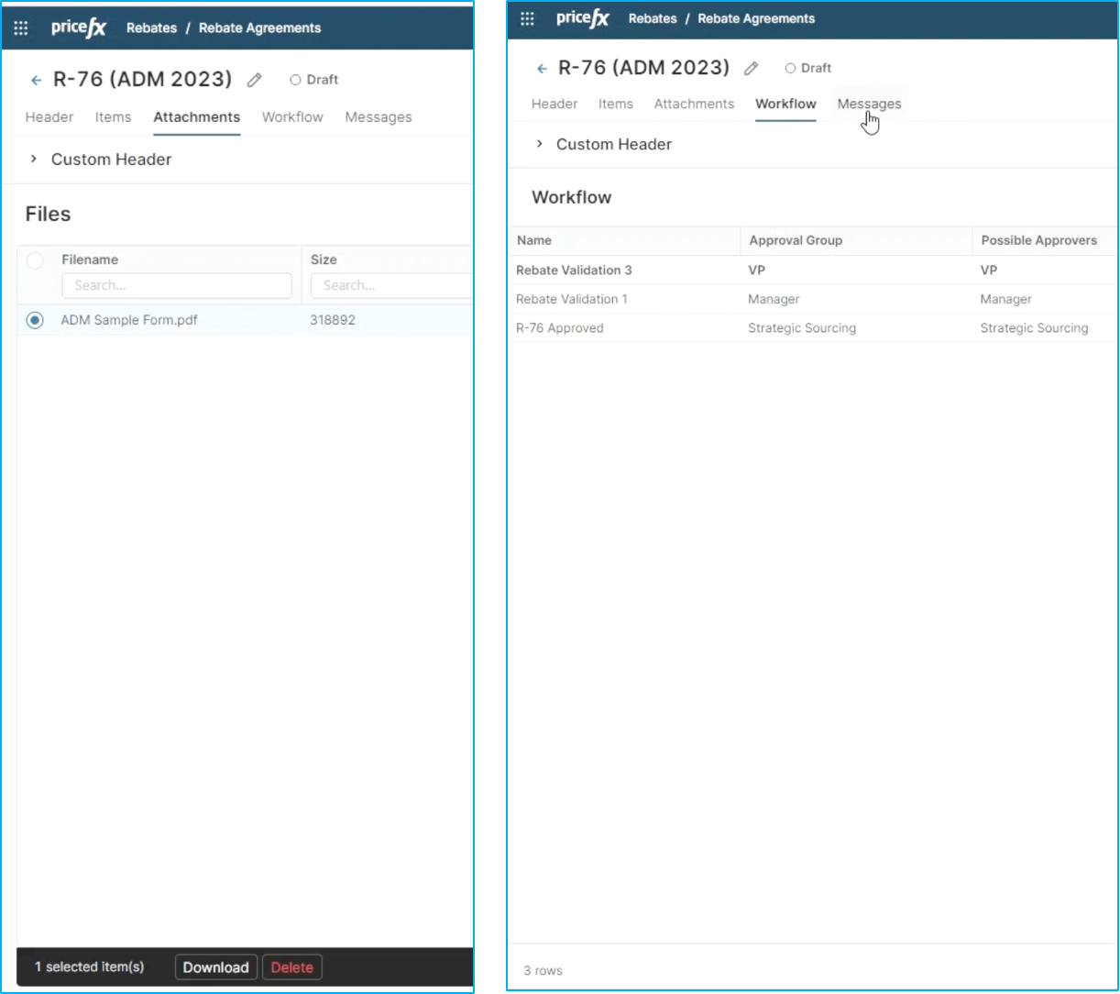The height and width of the screenshot is (994, 1120).
Task: Open the app grid menu in the right panel
Action: point(527,18)
